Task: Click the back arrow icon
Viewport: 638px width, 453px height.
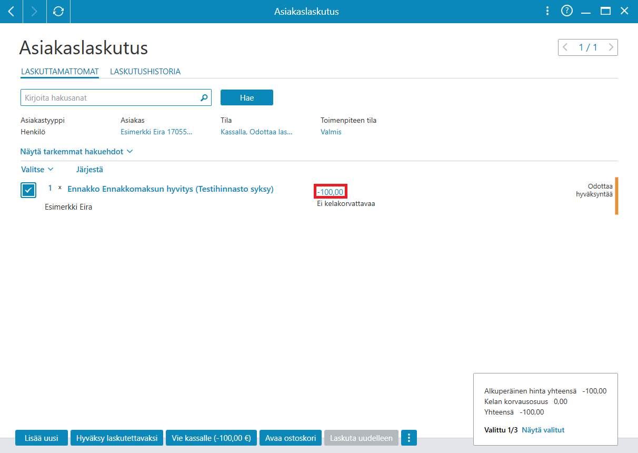Action: coord(11,11)
